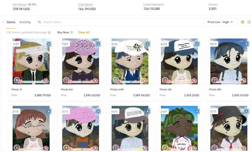
Task: Switch to grid view layout
Action: click(x=242, y=22)
